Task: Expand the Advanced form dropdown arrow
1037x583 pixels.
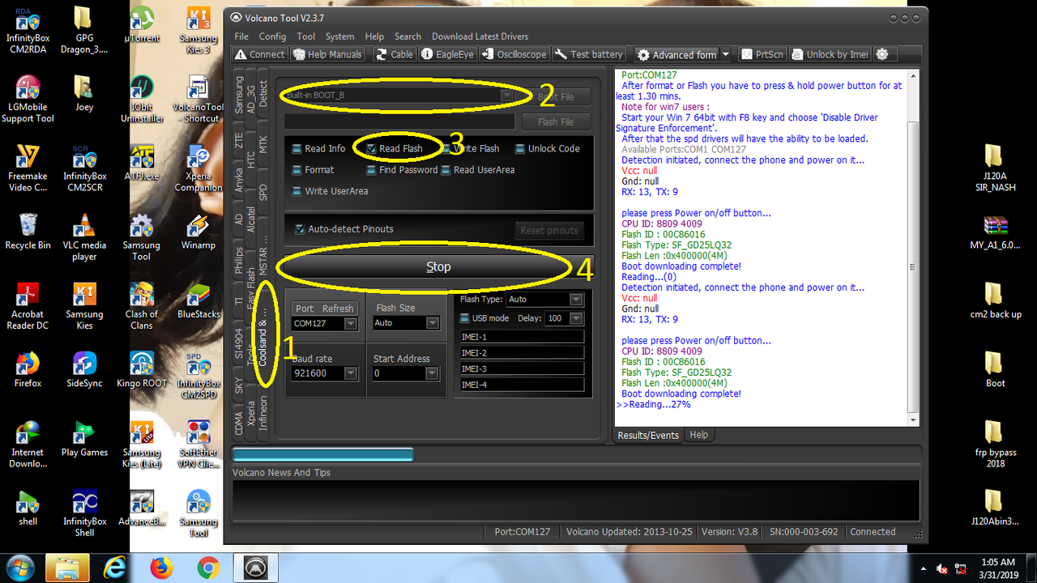Action: 726,54
